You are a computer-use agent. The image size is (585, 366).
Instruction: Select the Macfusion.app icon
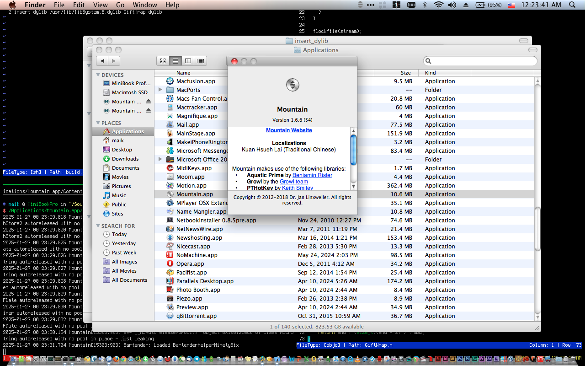[170, 81]
